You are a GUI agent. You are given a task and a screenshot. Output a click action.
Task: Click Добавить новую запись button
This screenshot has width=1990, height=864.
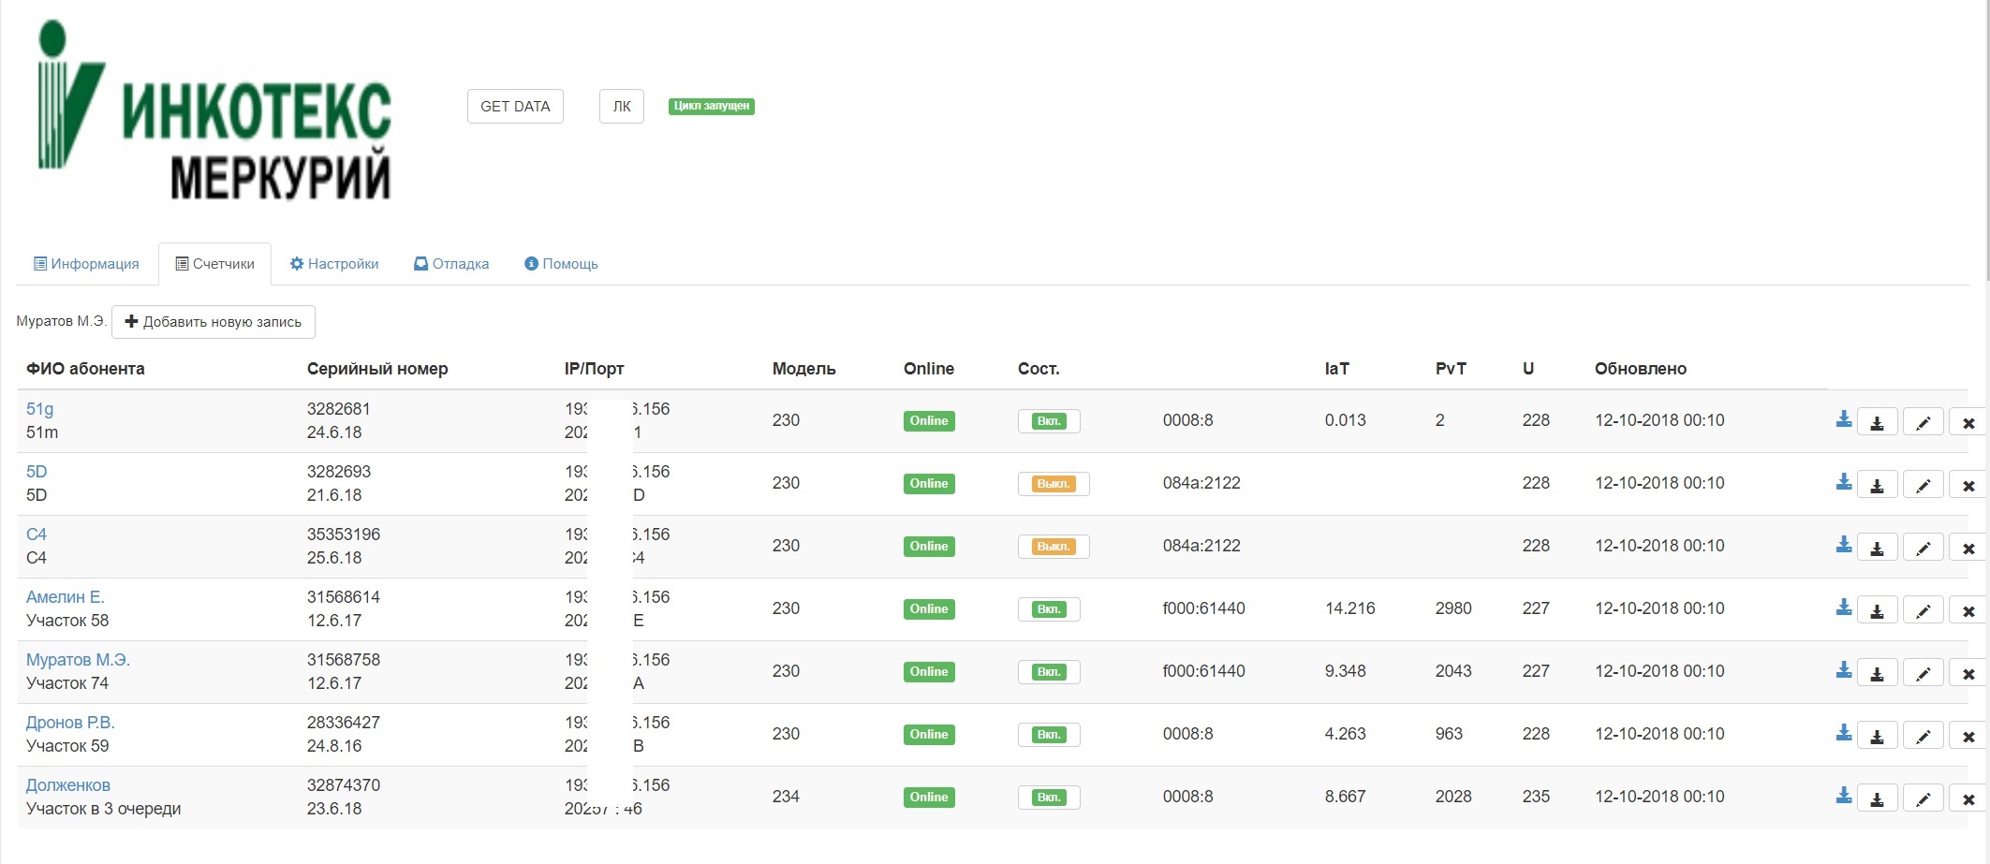tap(214, 322)
